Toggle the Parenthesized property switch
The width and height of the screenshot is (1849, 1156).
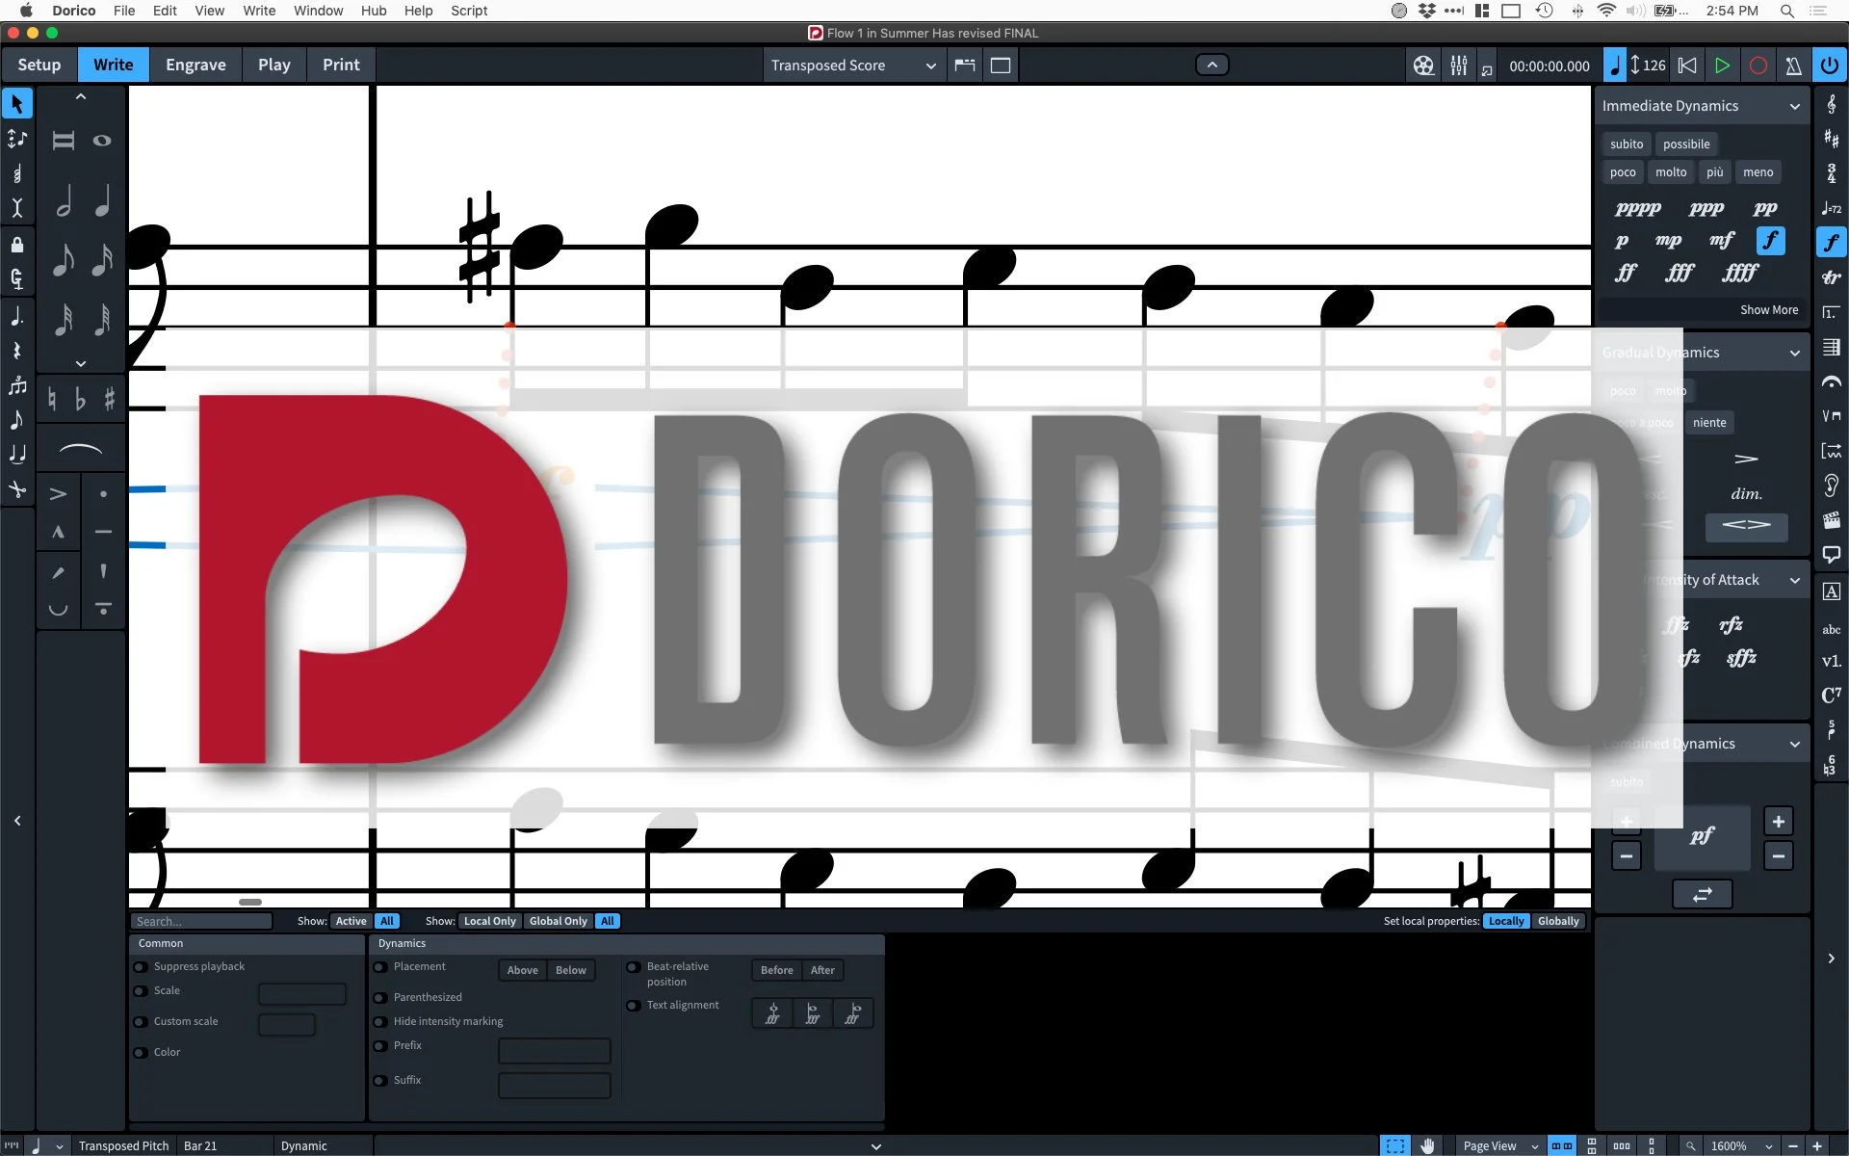(x=380, y=998)
